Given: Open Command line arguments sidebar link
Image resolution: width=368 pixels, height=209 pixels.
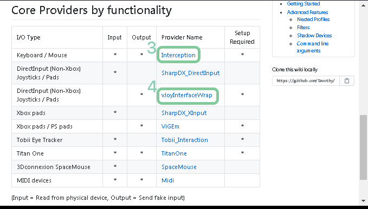Looking at the screenshot, I should pos(313,47).
